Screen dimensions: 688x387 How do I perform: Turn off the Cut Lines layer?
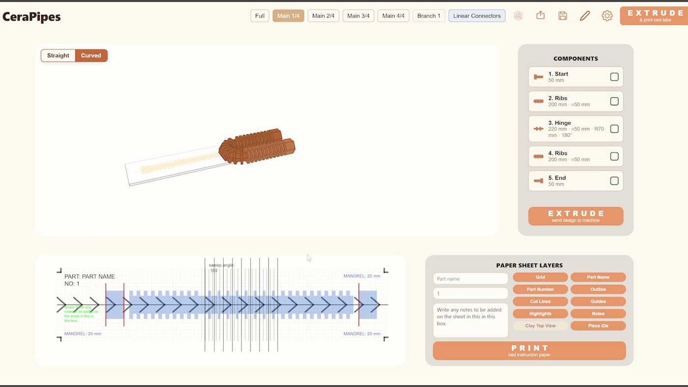(x=540, y=302)
